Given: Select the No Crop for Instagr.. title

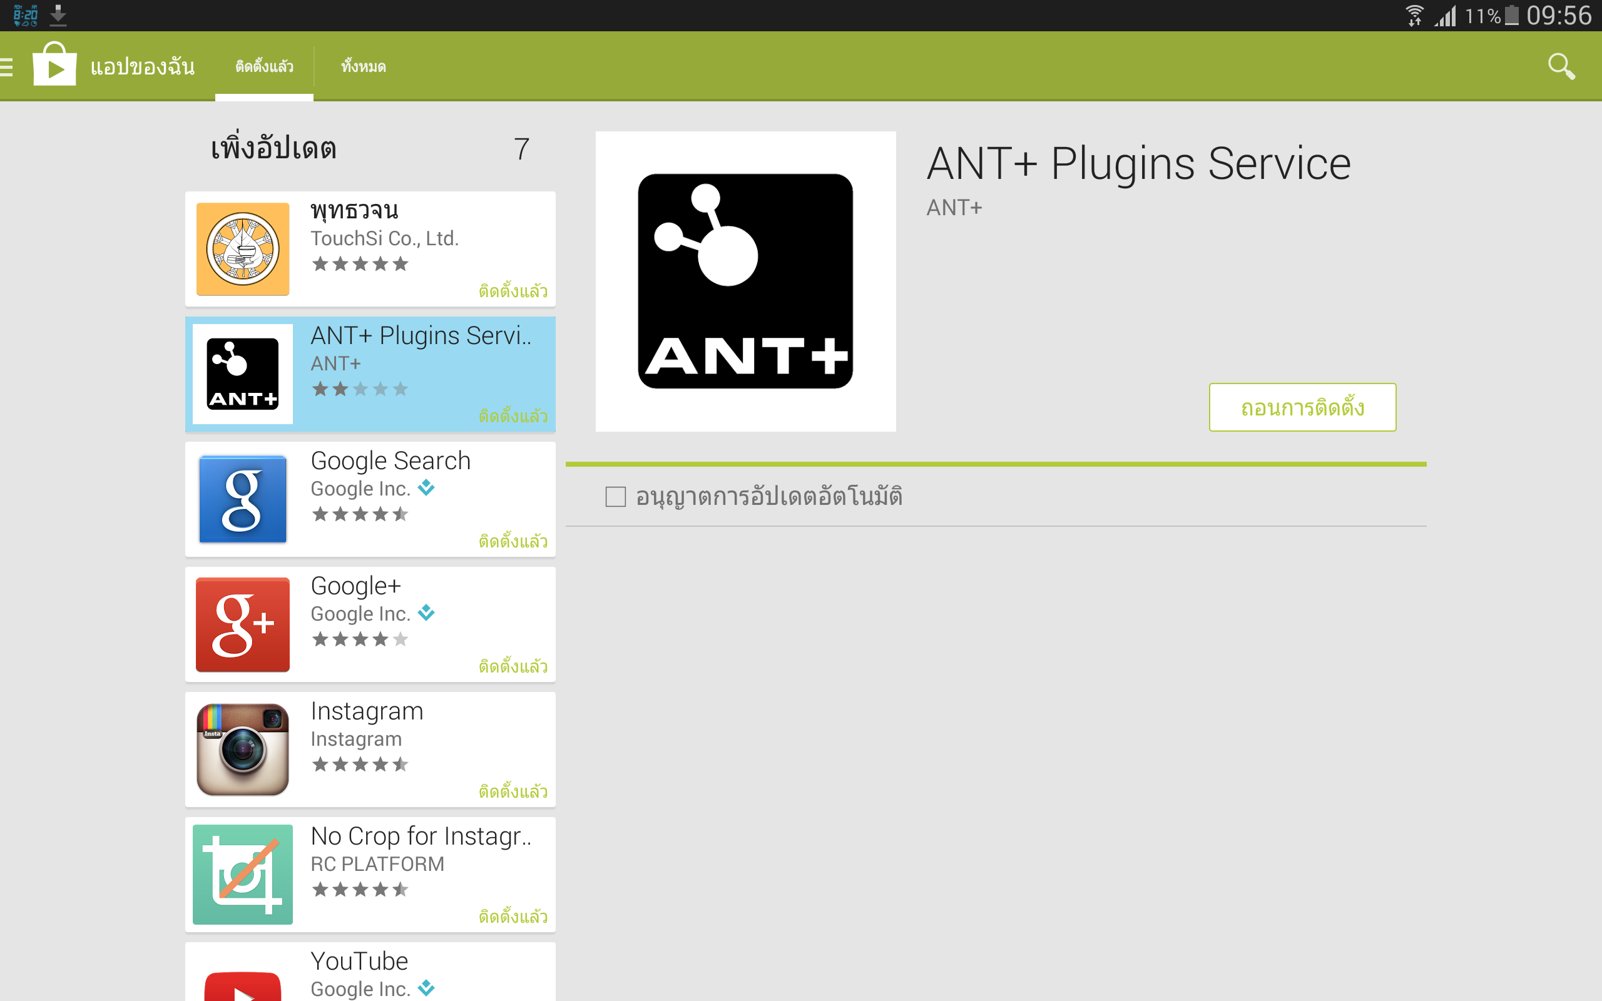Looking at the screenshot, I should [421, 836].
